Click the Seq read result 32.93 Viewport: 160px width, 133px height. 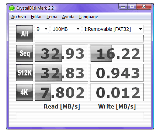(x=62, y=53)
